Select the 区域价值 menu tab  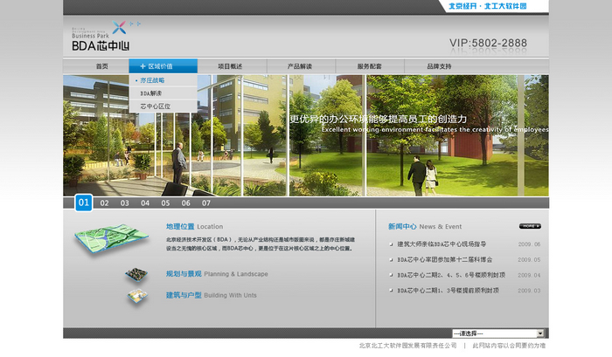point(163,66)
